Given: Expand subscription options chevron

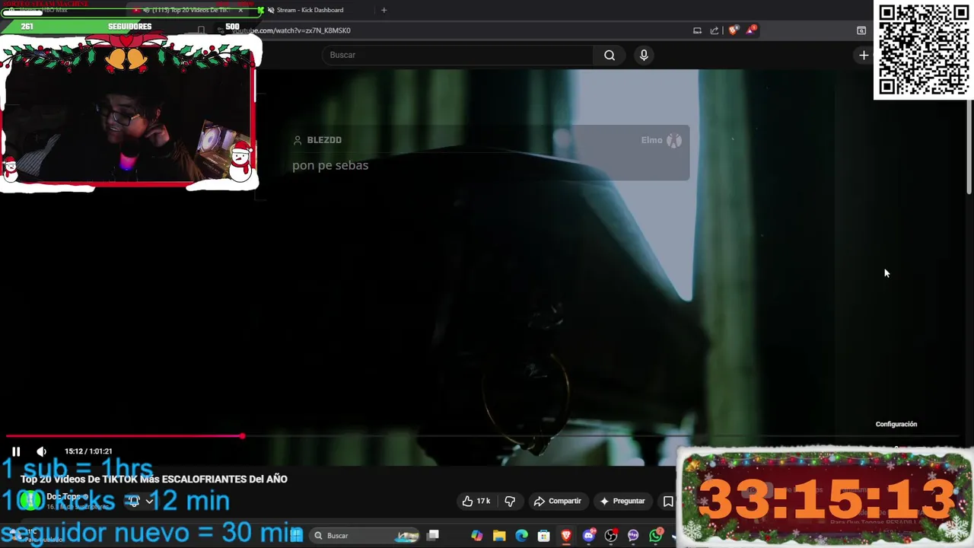Looking at the screenshot, I should (150, 501).
